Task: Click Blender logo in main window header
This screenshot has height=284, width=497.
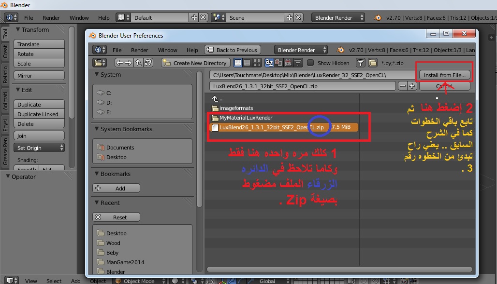Action: point(378,17)
